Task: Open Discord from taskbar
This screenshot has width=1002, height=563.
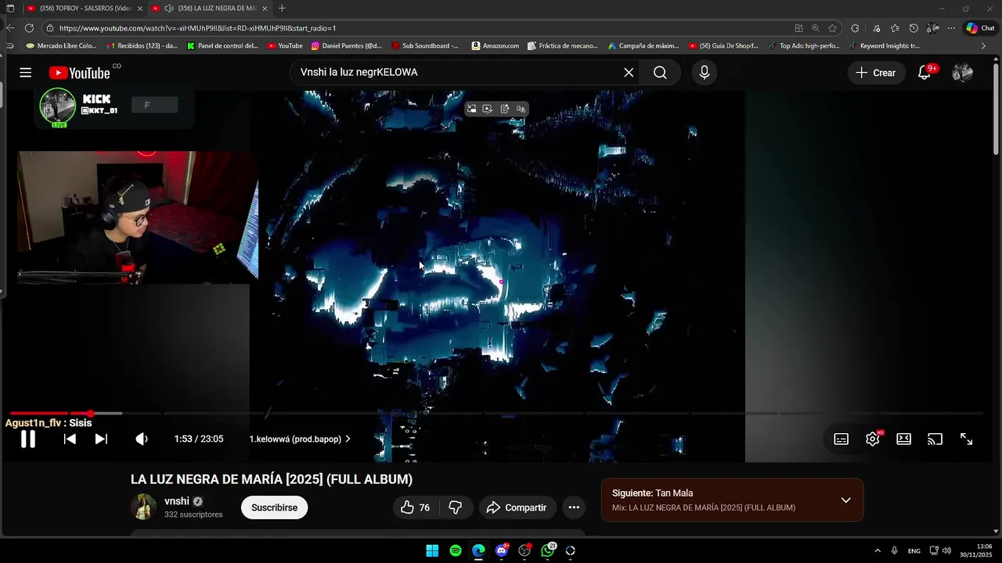Action: pos(502,550)
